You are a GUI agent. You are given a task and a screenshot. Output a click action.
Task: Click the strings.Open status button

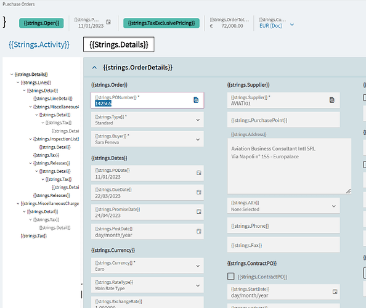41,23
